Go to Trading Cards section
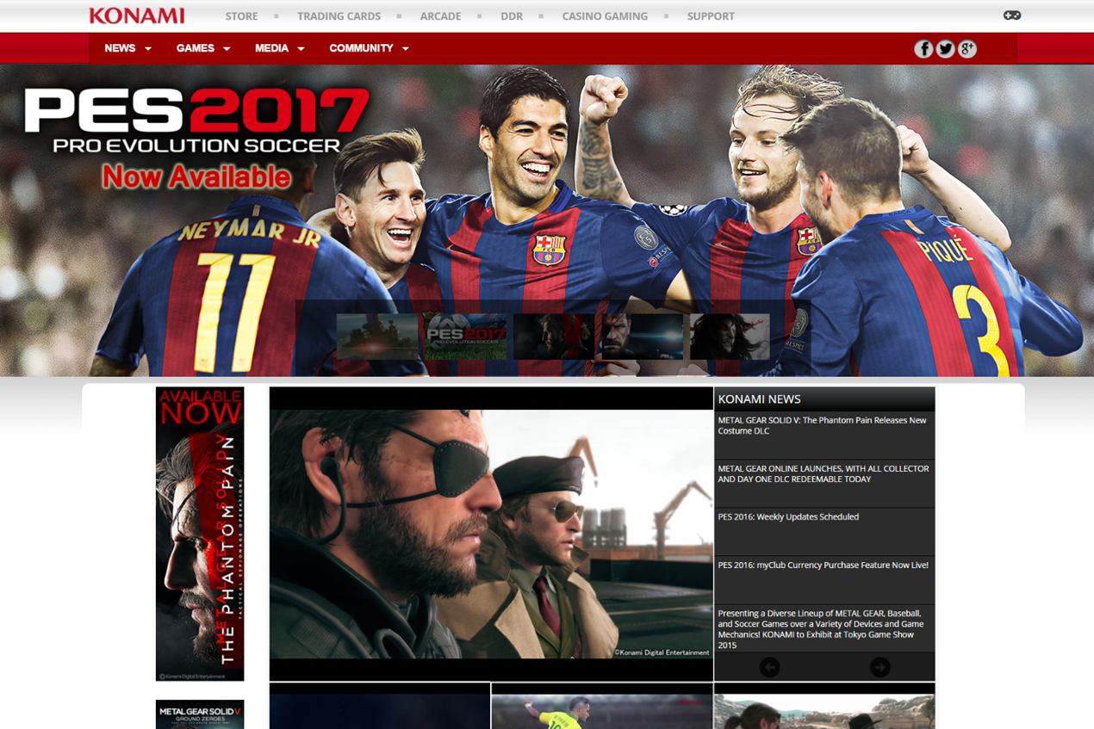The height and width of the screenshot is (729, 1094). coord(339,16)
